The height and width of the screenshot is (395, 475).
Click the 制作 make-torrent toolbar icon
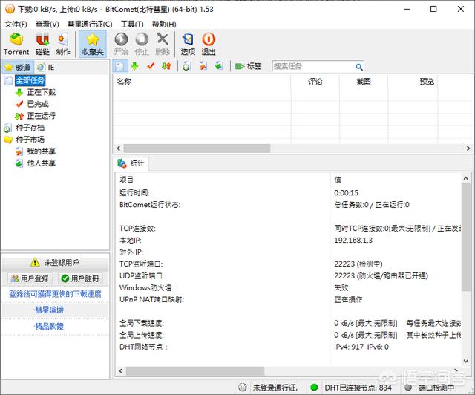coord(63,45)
